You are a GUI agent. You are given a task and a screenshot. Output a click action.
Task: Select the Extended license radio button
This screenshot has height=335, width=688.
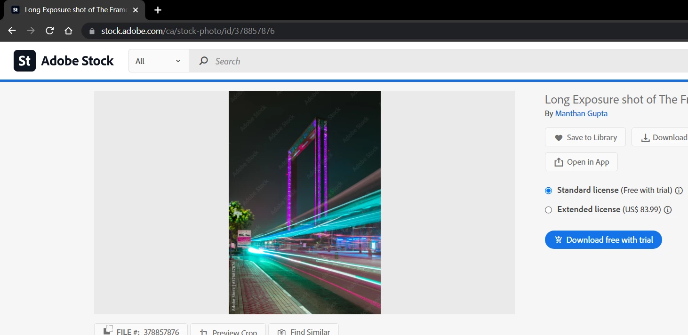[548, 210]
